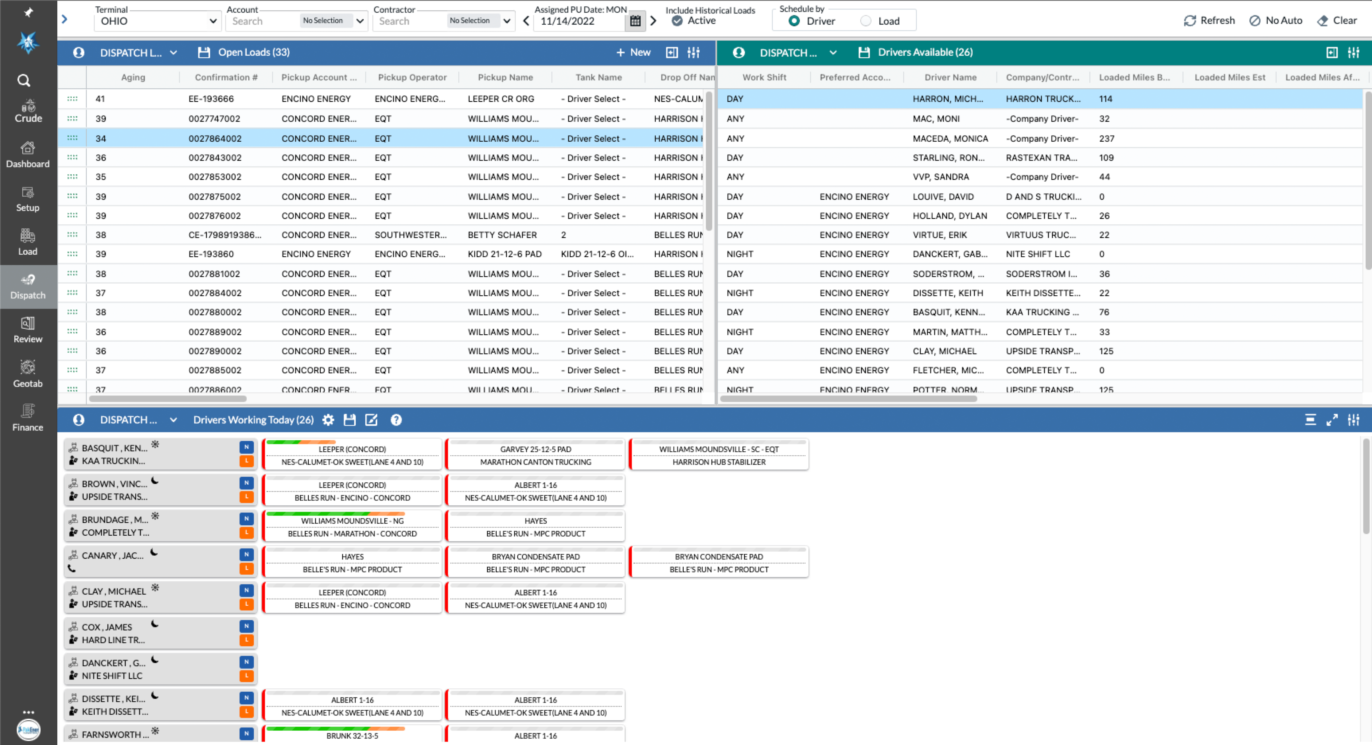Select the Load radio button under Schedule by
The height and width of the screenshot is (745, 1372).
865,21
